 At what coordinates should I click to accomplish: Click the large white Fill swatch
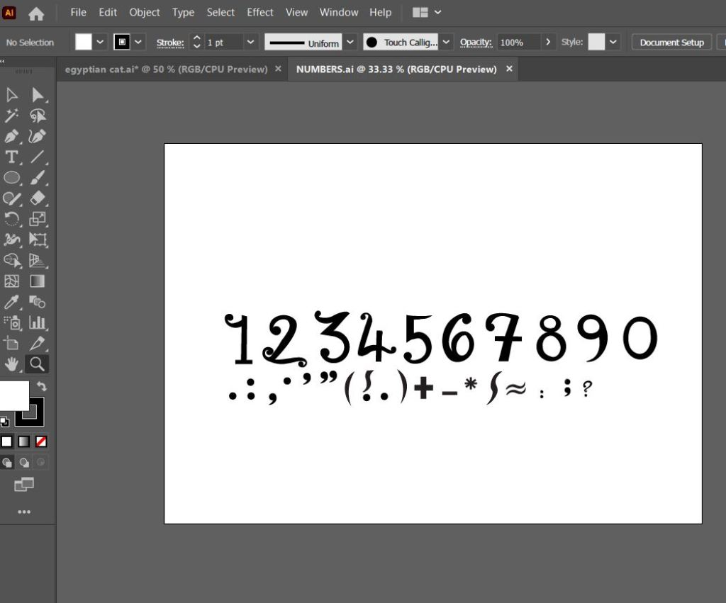(x=14, y=395)
